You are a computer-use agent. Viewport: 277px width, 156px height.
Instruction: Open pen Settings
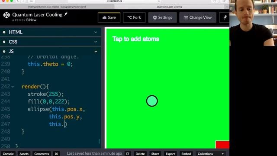(x=162, y=17)
